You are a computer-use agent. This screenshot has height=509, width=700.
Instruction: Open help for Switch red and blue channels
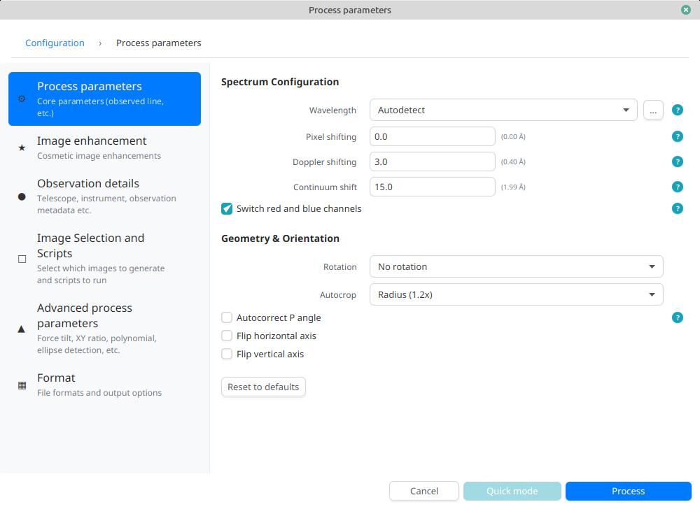[677, 208]
